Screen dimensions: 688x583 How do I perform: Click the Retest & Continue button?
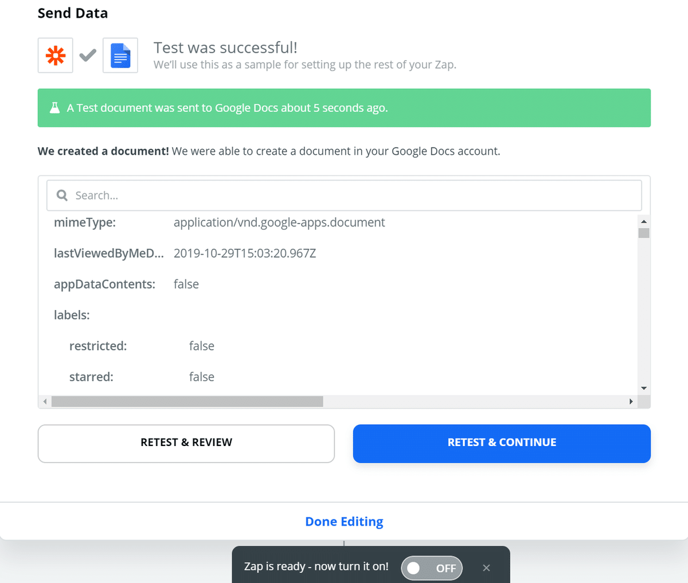pyautogui.click(x=502, y=443)
